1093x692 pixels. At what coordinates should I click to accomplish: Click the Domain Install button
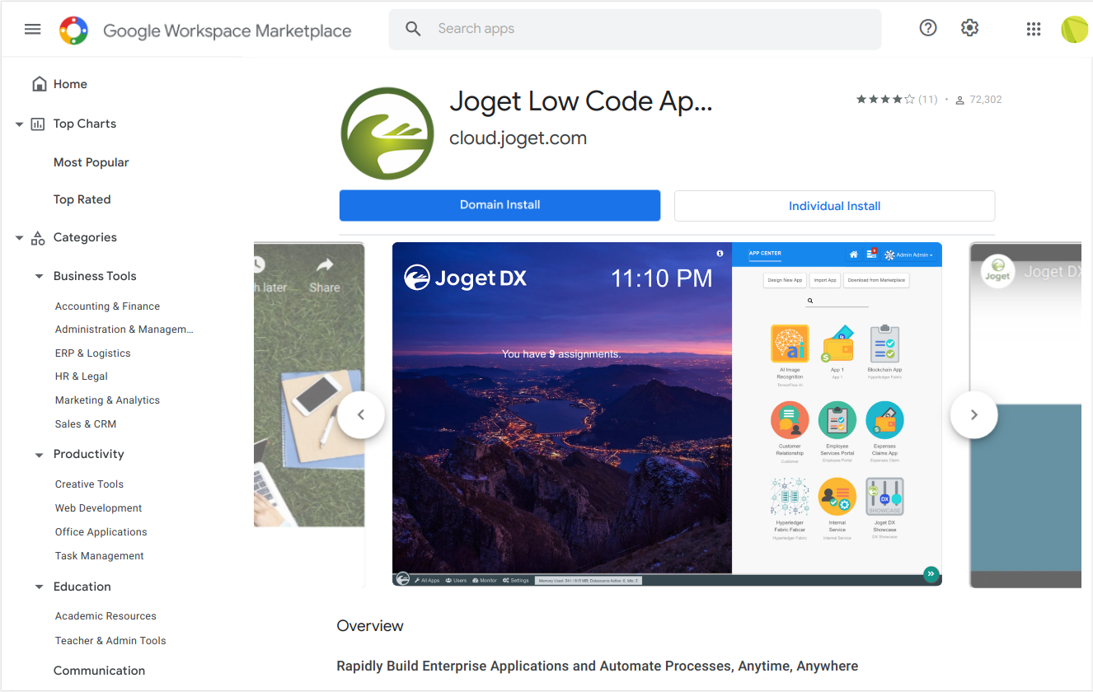coord(500,205)
